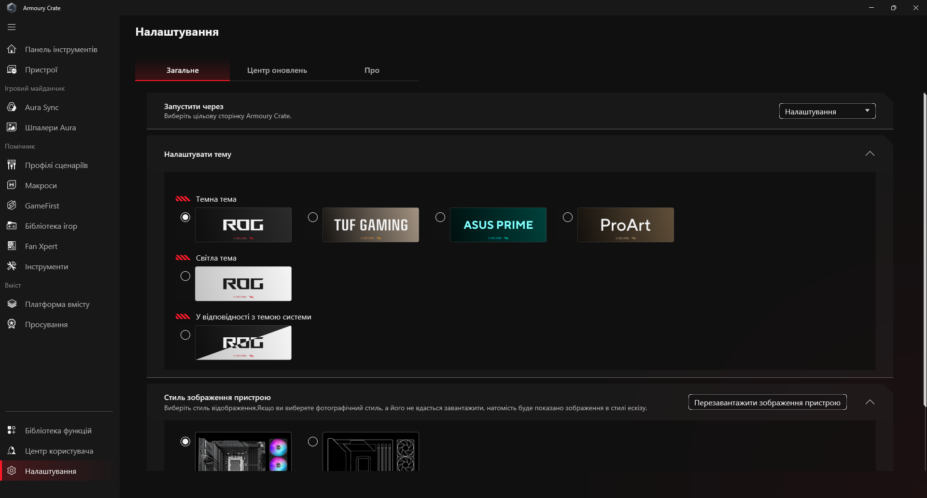The image size is (927, 498).
Task: Select the light ROG theme radio button
Action: coord(185,276)
